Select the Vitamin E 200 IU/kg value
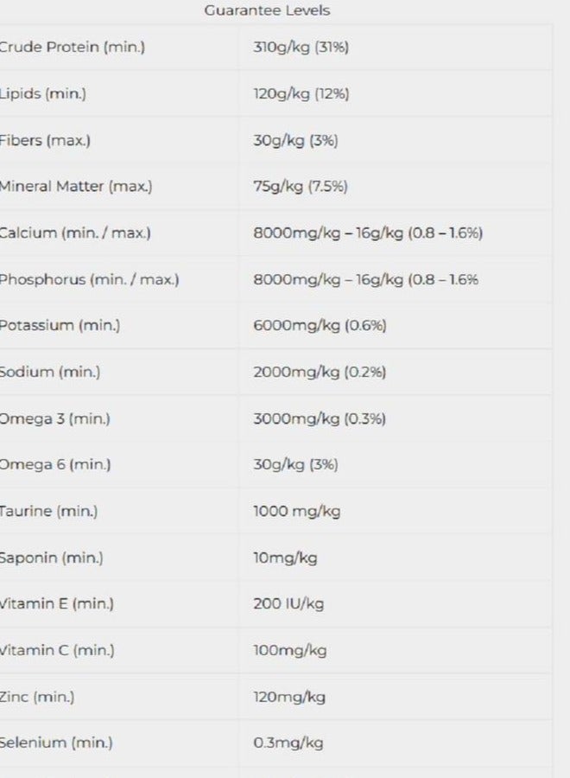Viewport: 570px width, 778px height. pyautogui.click(x=288, y=604)
